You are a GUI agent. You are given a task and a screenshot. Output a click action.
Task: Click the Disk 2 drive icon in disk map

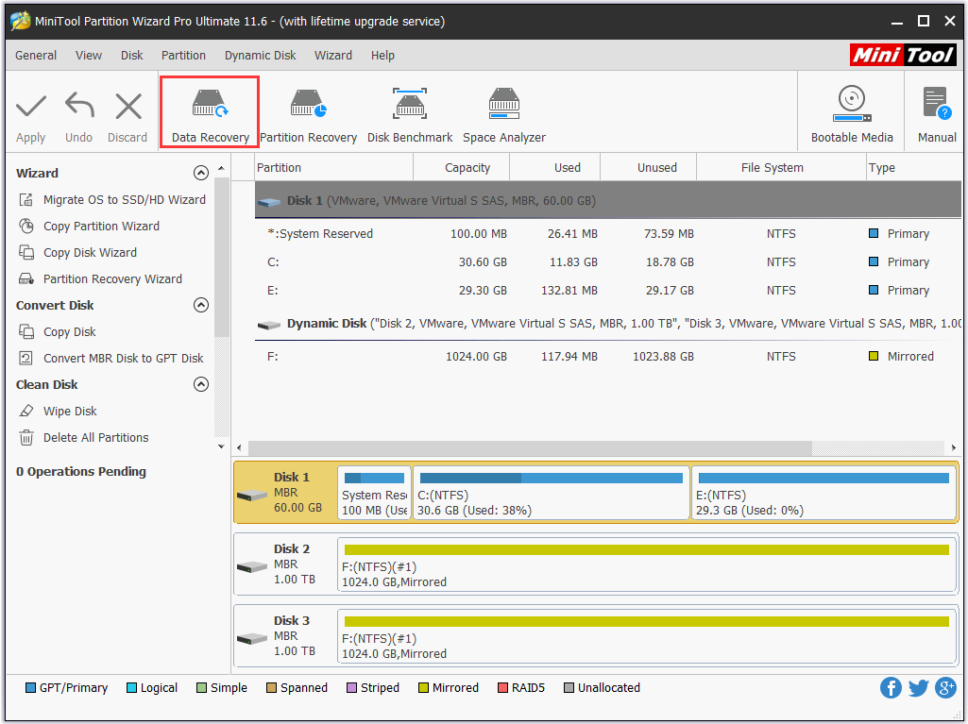tap(252, 566)
